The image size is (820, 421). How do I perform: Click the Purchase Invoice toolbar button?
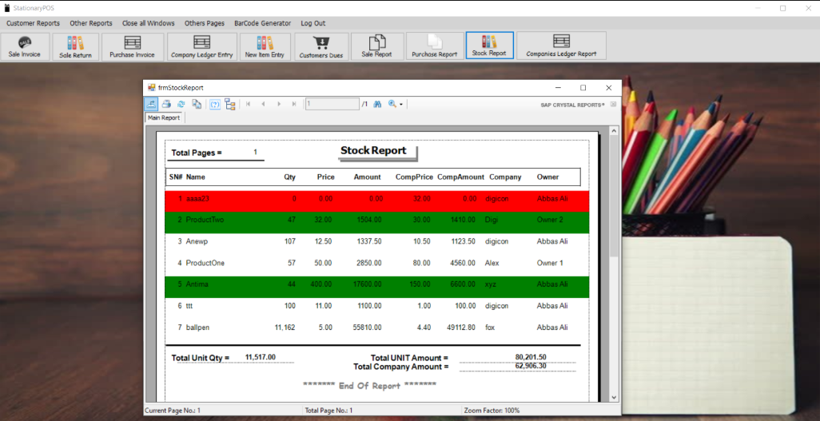click(x=133, y=46)
